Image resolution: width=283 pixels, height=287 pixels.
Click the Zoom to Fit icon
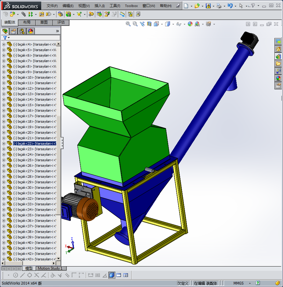point(128,24)
